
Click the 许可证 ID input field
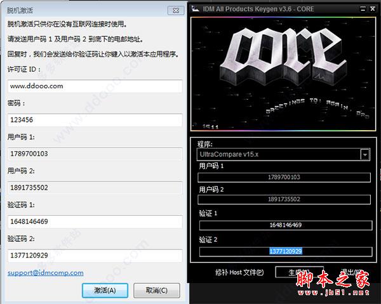(x=95, y=86)
